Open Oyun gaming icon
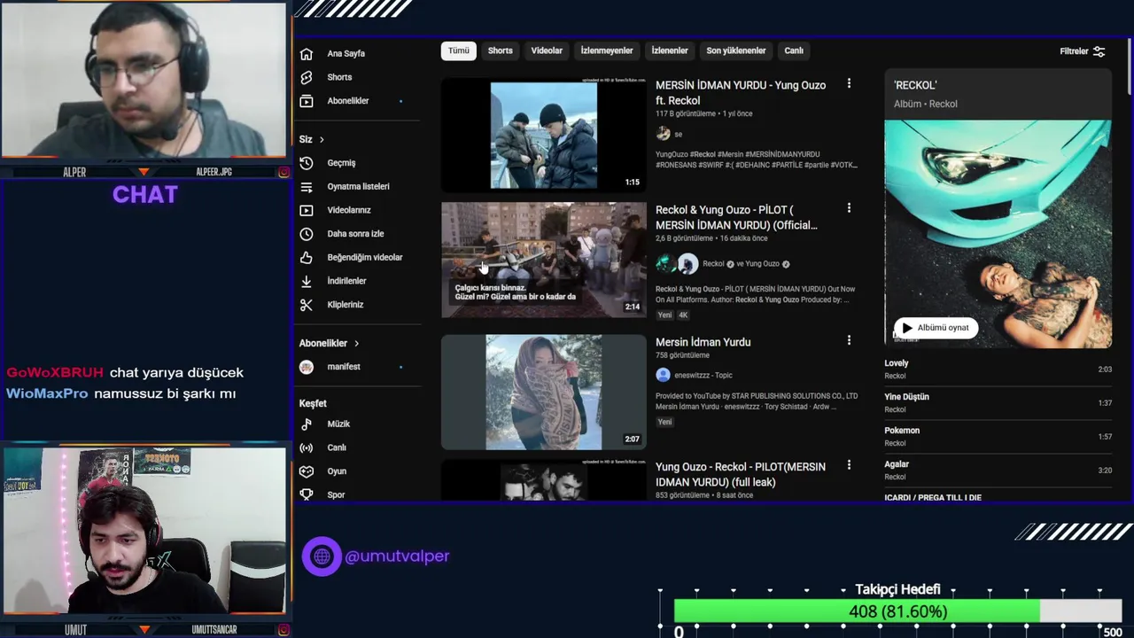 tap(307, 471)
